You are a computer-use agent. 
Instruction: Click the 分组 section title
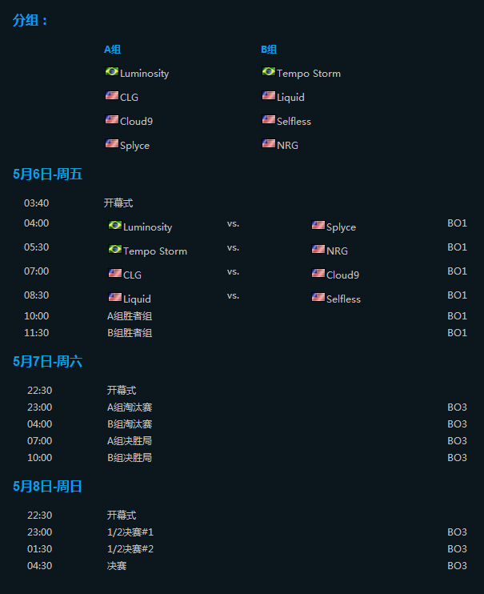[x=30, y=21]
